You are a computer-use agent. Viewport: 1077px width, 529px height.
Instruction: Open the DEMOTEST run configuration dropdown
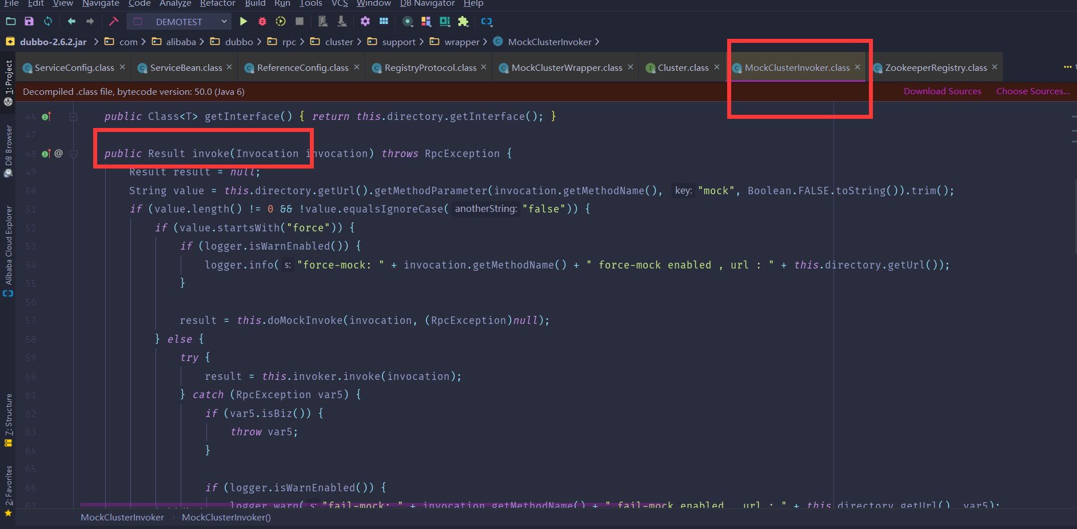pyautogui.click(x=179, y=22)
